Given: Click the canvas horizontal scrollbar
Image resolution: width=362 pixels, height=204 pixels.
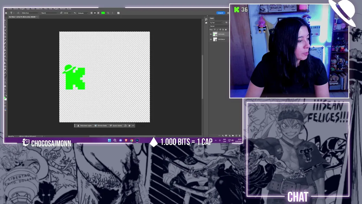Looking at the screenshot, I should tap(122, 136).
